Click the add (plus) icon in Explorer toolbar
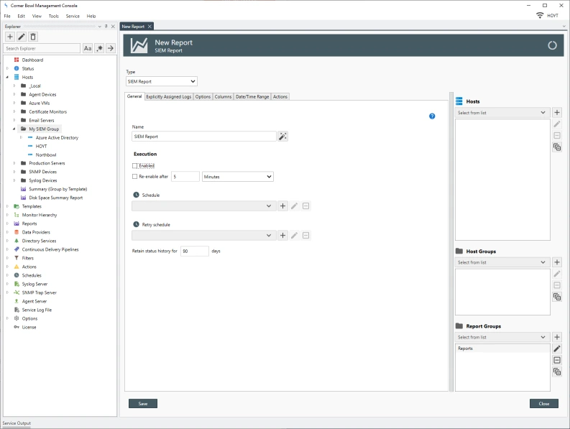Image resolution: width=570 pixels, height=429 pixels. 10,37
